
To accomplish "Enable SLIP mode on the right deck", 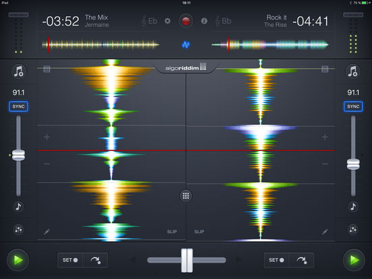I will click(199, 232).
